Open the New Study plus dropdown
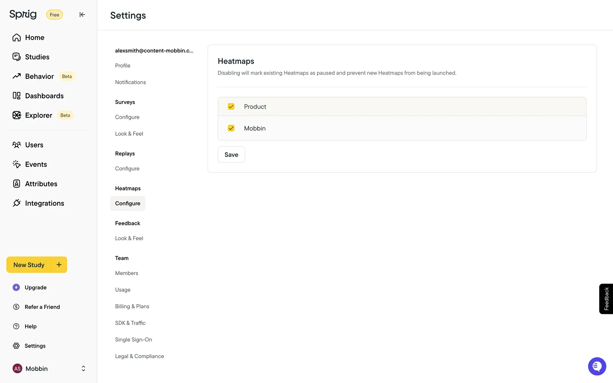The image size is (613, 383). click(x=59, y=265)
